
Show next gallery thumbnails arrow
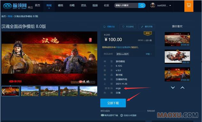[95, 92]
